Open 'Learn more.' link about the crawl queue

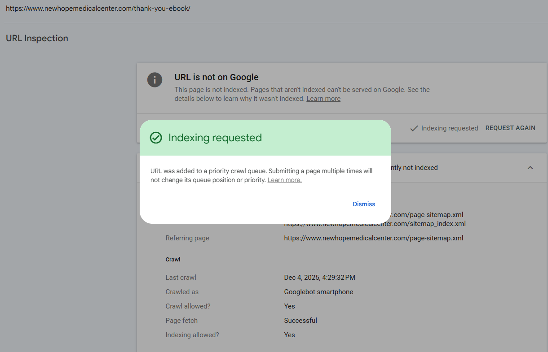pyautogui.click(x=284, y=180)
